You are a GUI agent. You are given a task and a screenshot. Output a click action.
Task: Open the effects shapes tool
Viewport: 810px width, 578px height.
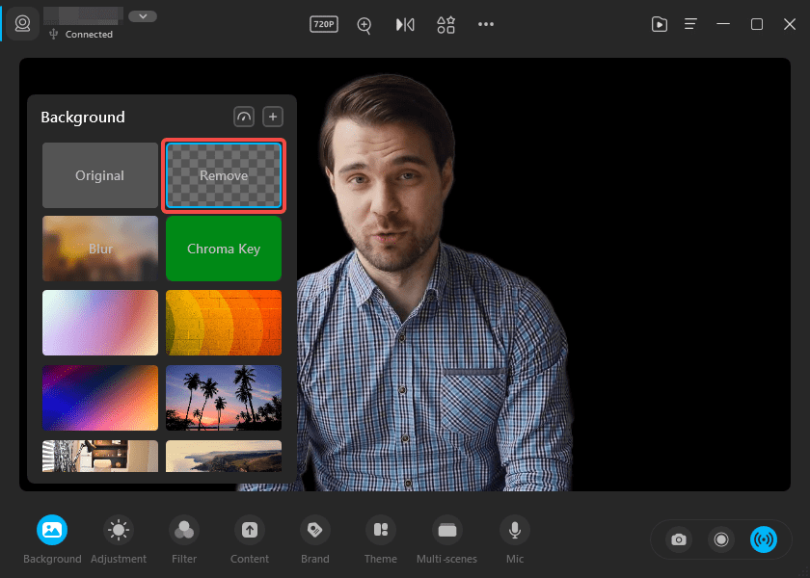(x=445, y=24)
